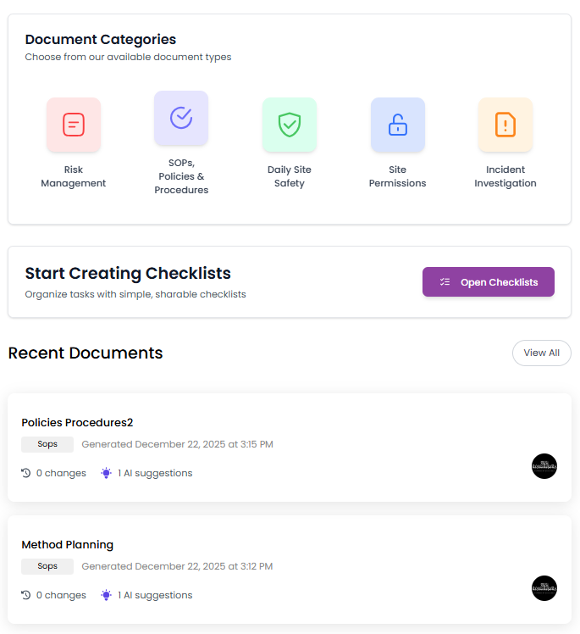Choose the Daily Site Safety shield icon
Viewport: 580px width, 634px height.
click(290, 125)
